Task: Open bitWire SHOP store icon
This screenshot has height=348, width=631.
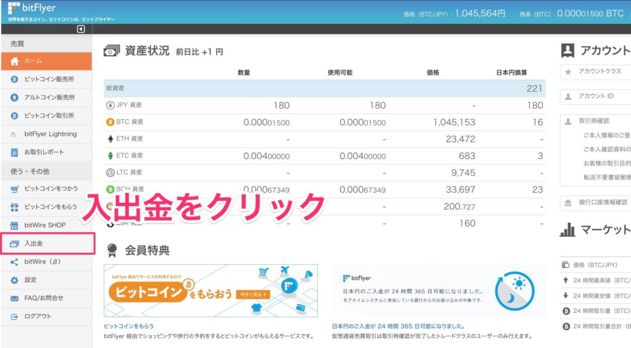Action: tap(15, 225)
